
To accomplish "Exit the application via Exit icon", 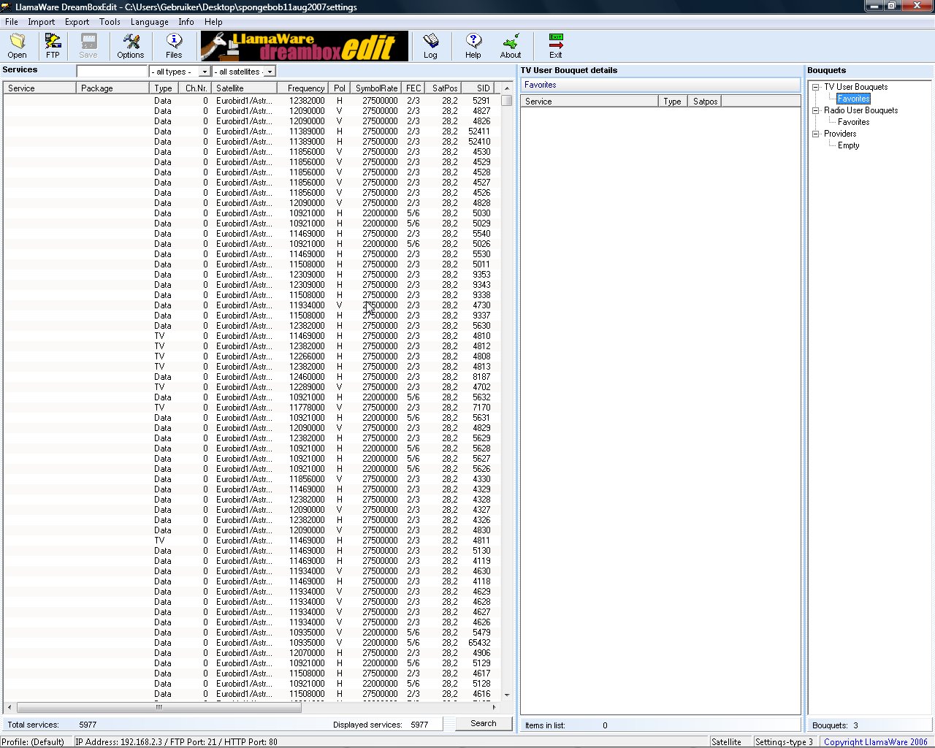I will tap(556, 45).
